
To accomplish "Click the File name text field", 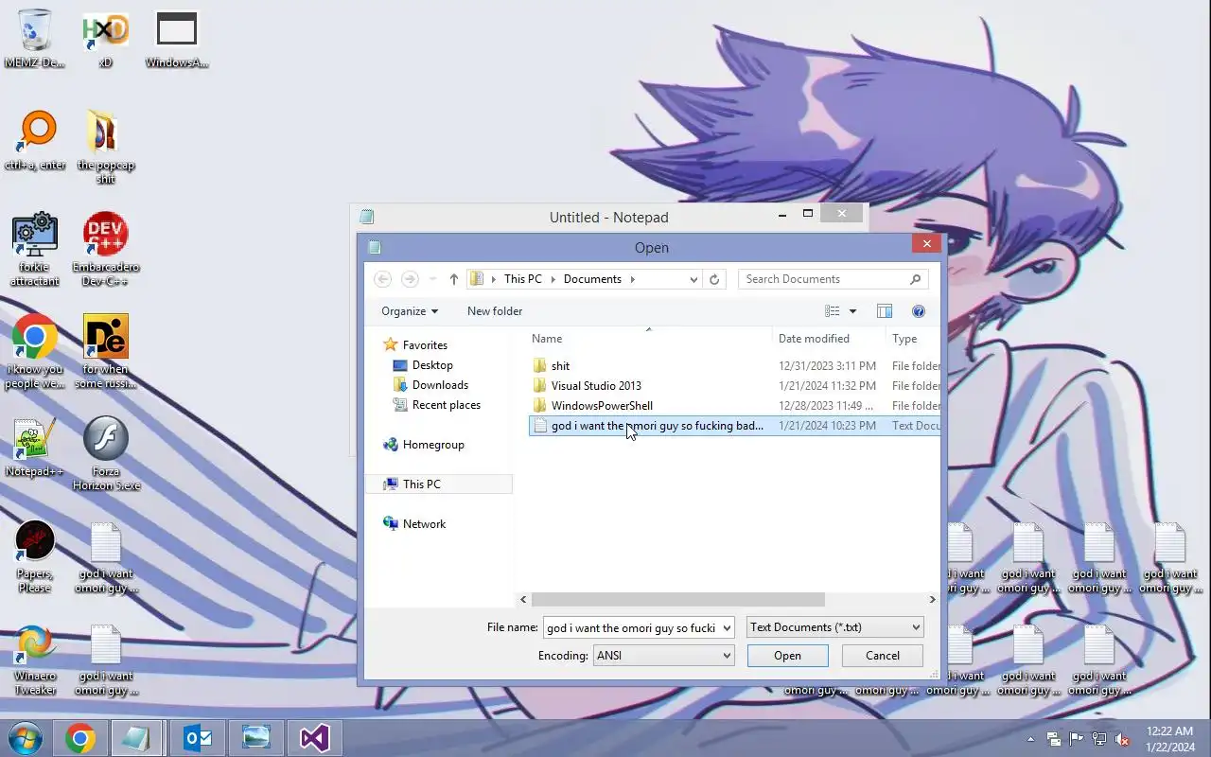I will click(x=631, y=627).
